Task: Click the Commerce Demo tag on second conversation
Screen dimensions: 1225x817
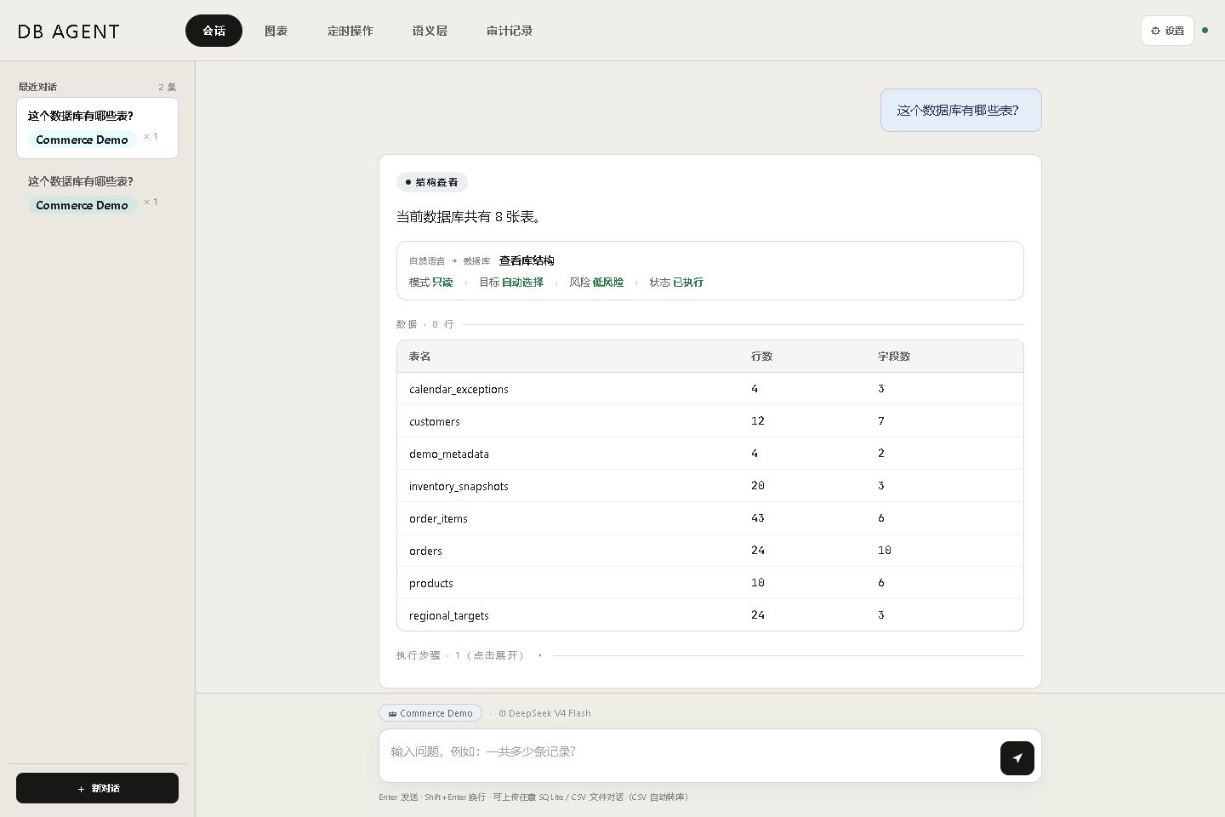Action: [x=82, y=205]
